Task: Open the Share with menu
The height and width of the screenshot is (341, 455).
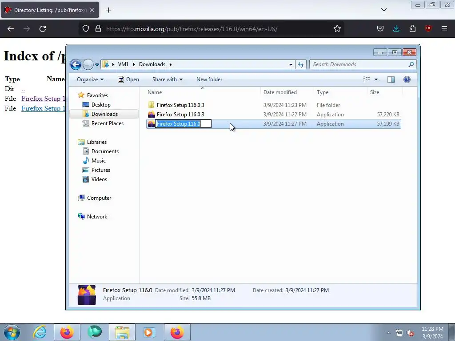Action: (168, 79)
